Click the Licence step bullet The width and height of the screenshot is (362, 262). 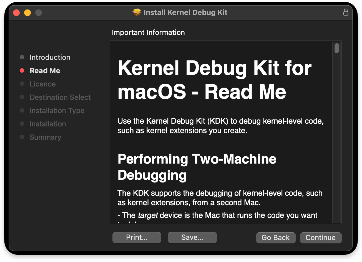[22, 84]
